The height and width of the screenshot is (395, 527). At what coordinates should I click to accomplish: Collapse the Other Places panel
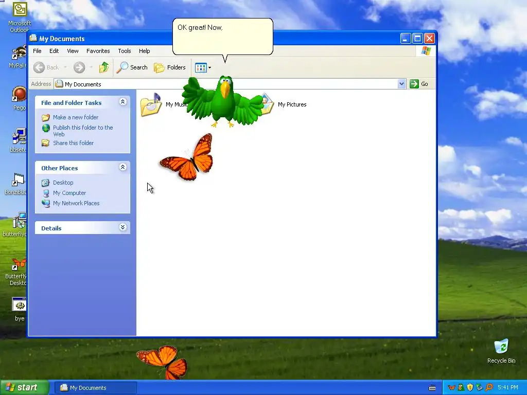122,167
